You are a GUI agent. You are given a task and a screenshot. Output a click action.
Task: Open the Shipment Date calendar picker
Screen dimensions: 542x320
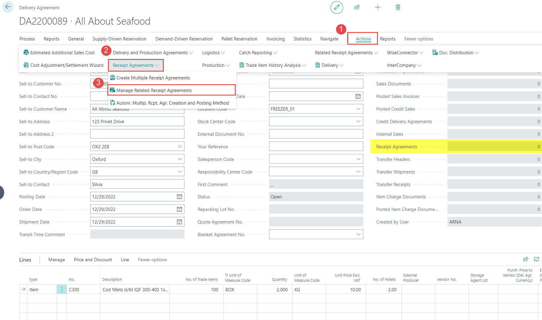click(179, 222)
